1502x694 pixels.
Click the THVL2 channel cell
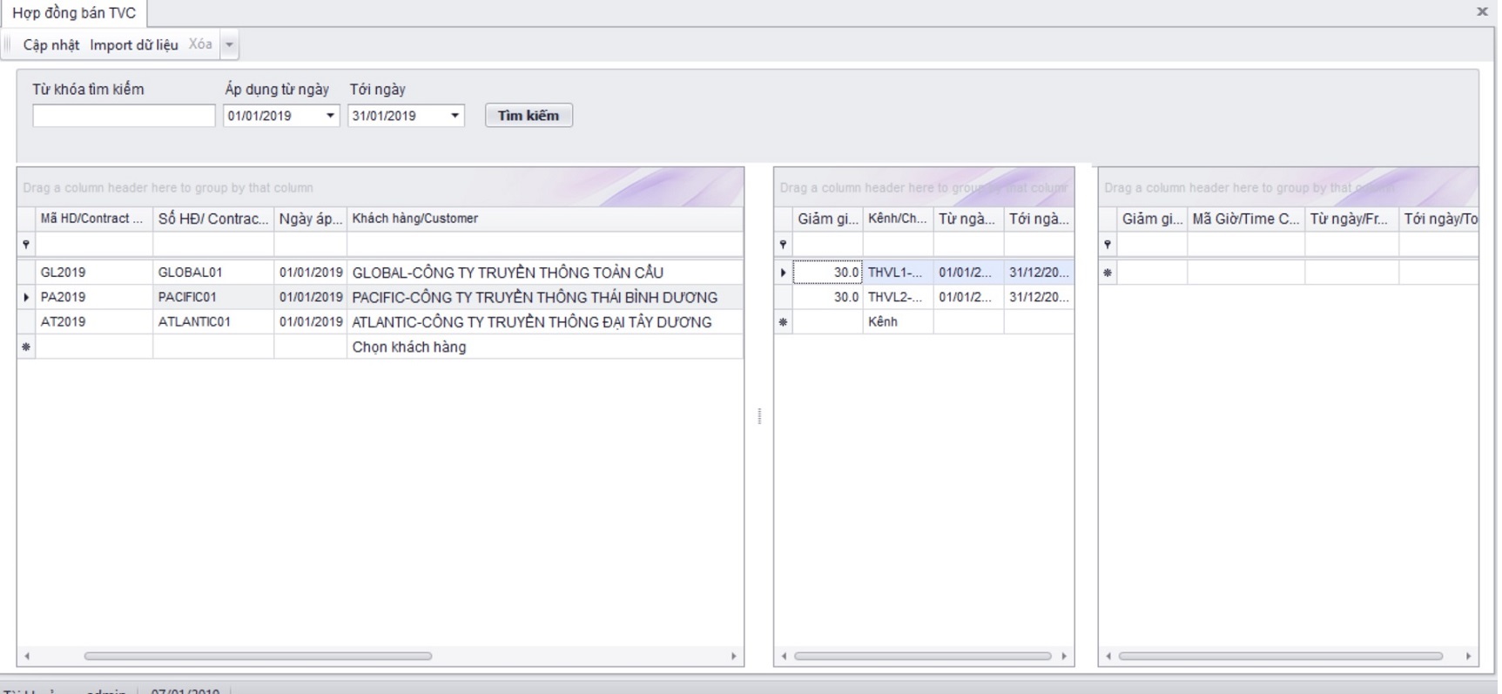[898, 297]
